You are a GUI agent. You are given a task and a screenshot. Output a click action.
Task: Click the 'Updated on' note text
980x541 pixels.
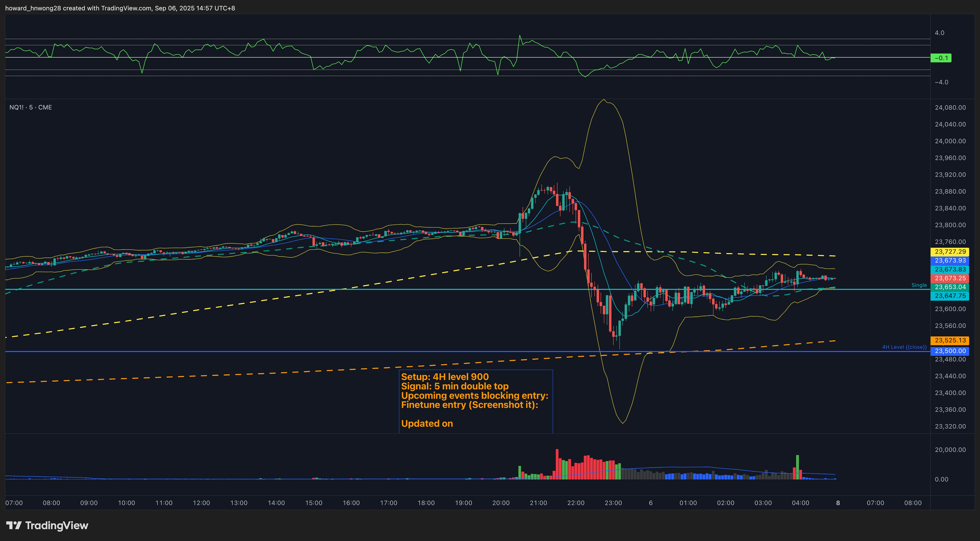click(427, 424)
